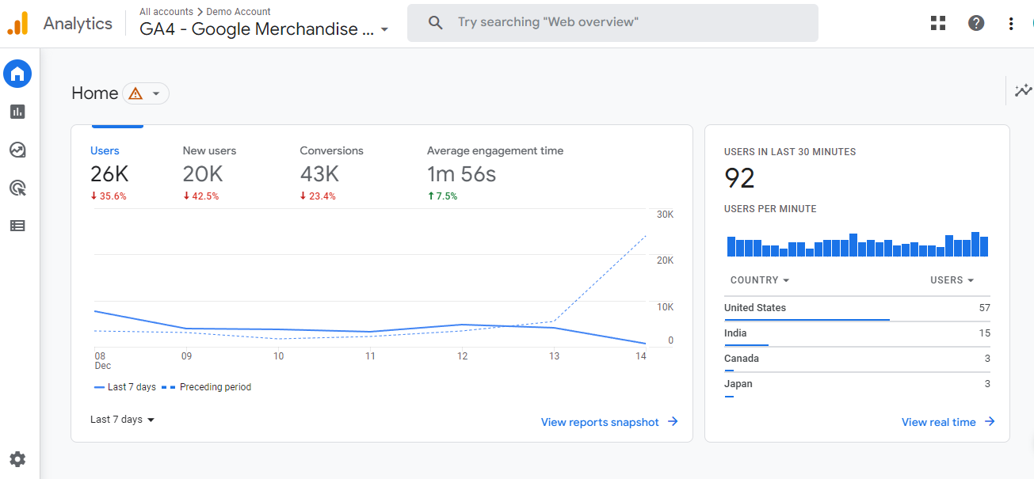Click the 13 date label on chart axis

click(x=554, y=356)
